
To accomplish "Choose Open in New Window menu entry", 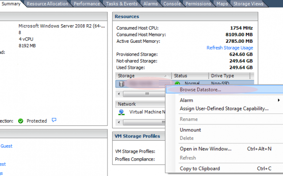I will (206, 149).
